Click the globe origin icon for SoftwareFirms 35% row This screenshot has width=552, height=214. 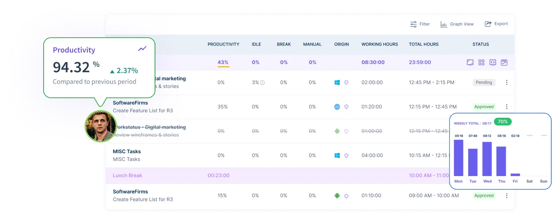[x=337, y=107]
